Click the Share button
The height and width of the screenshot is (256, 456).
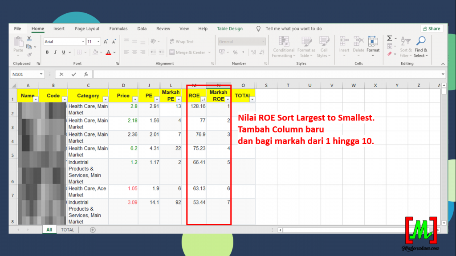click(x=431, y=28)
